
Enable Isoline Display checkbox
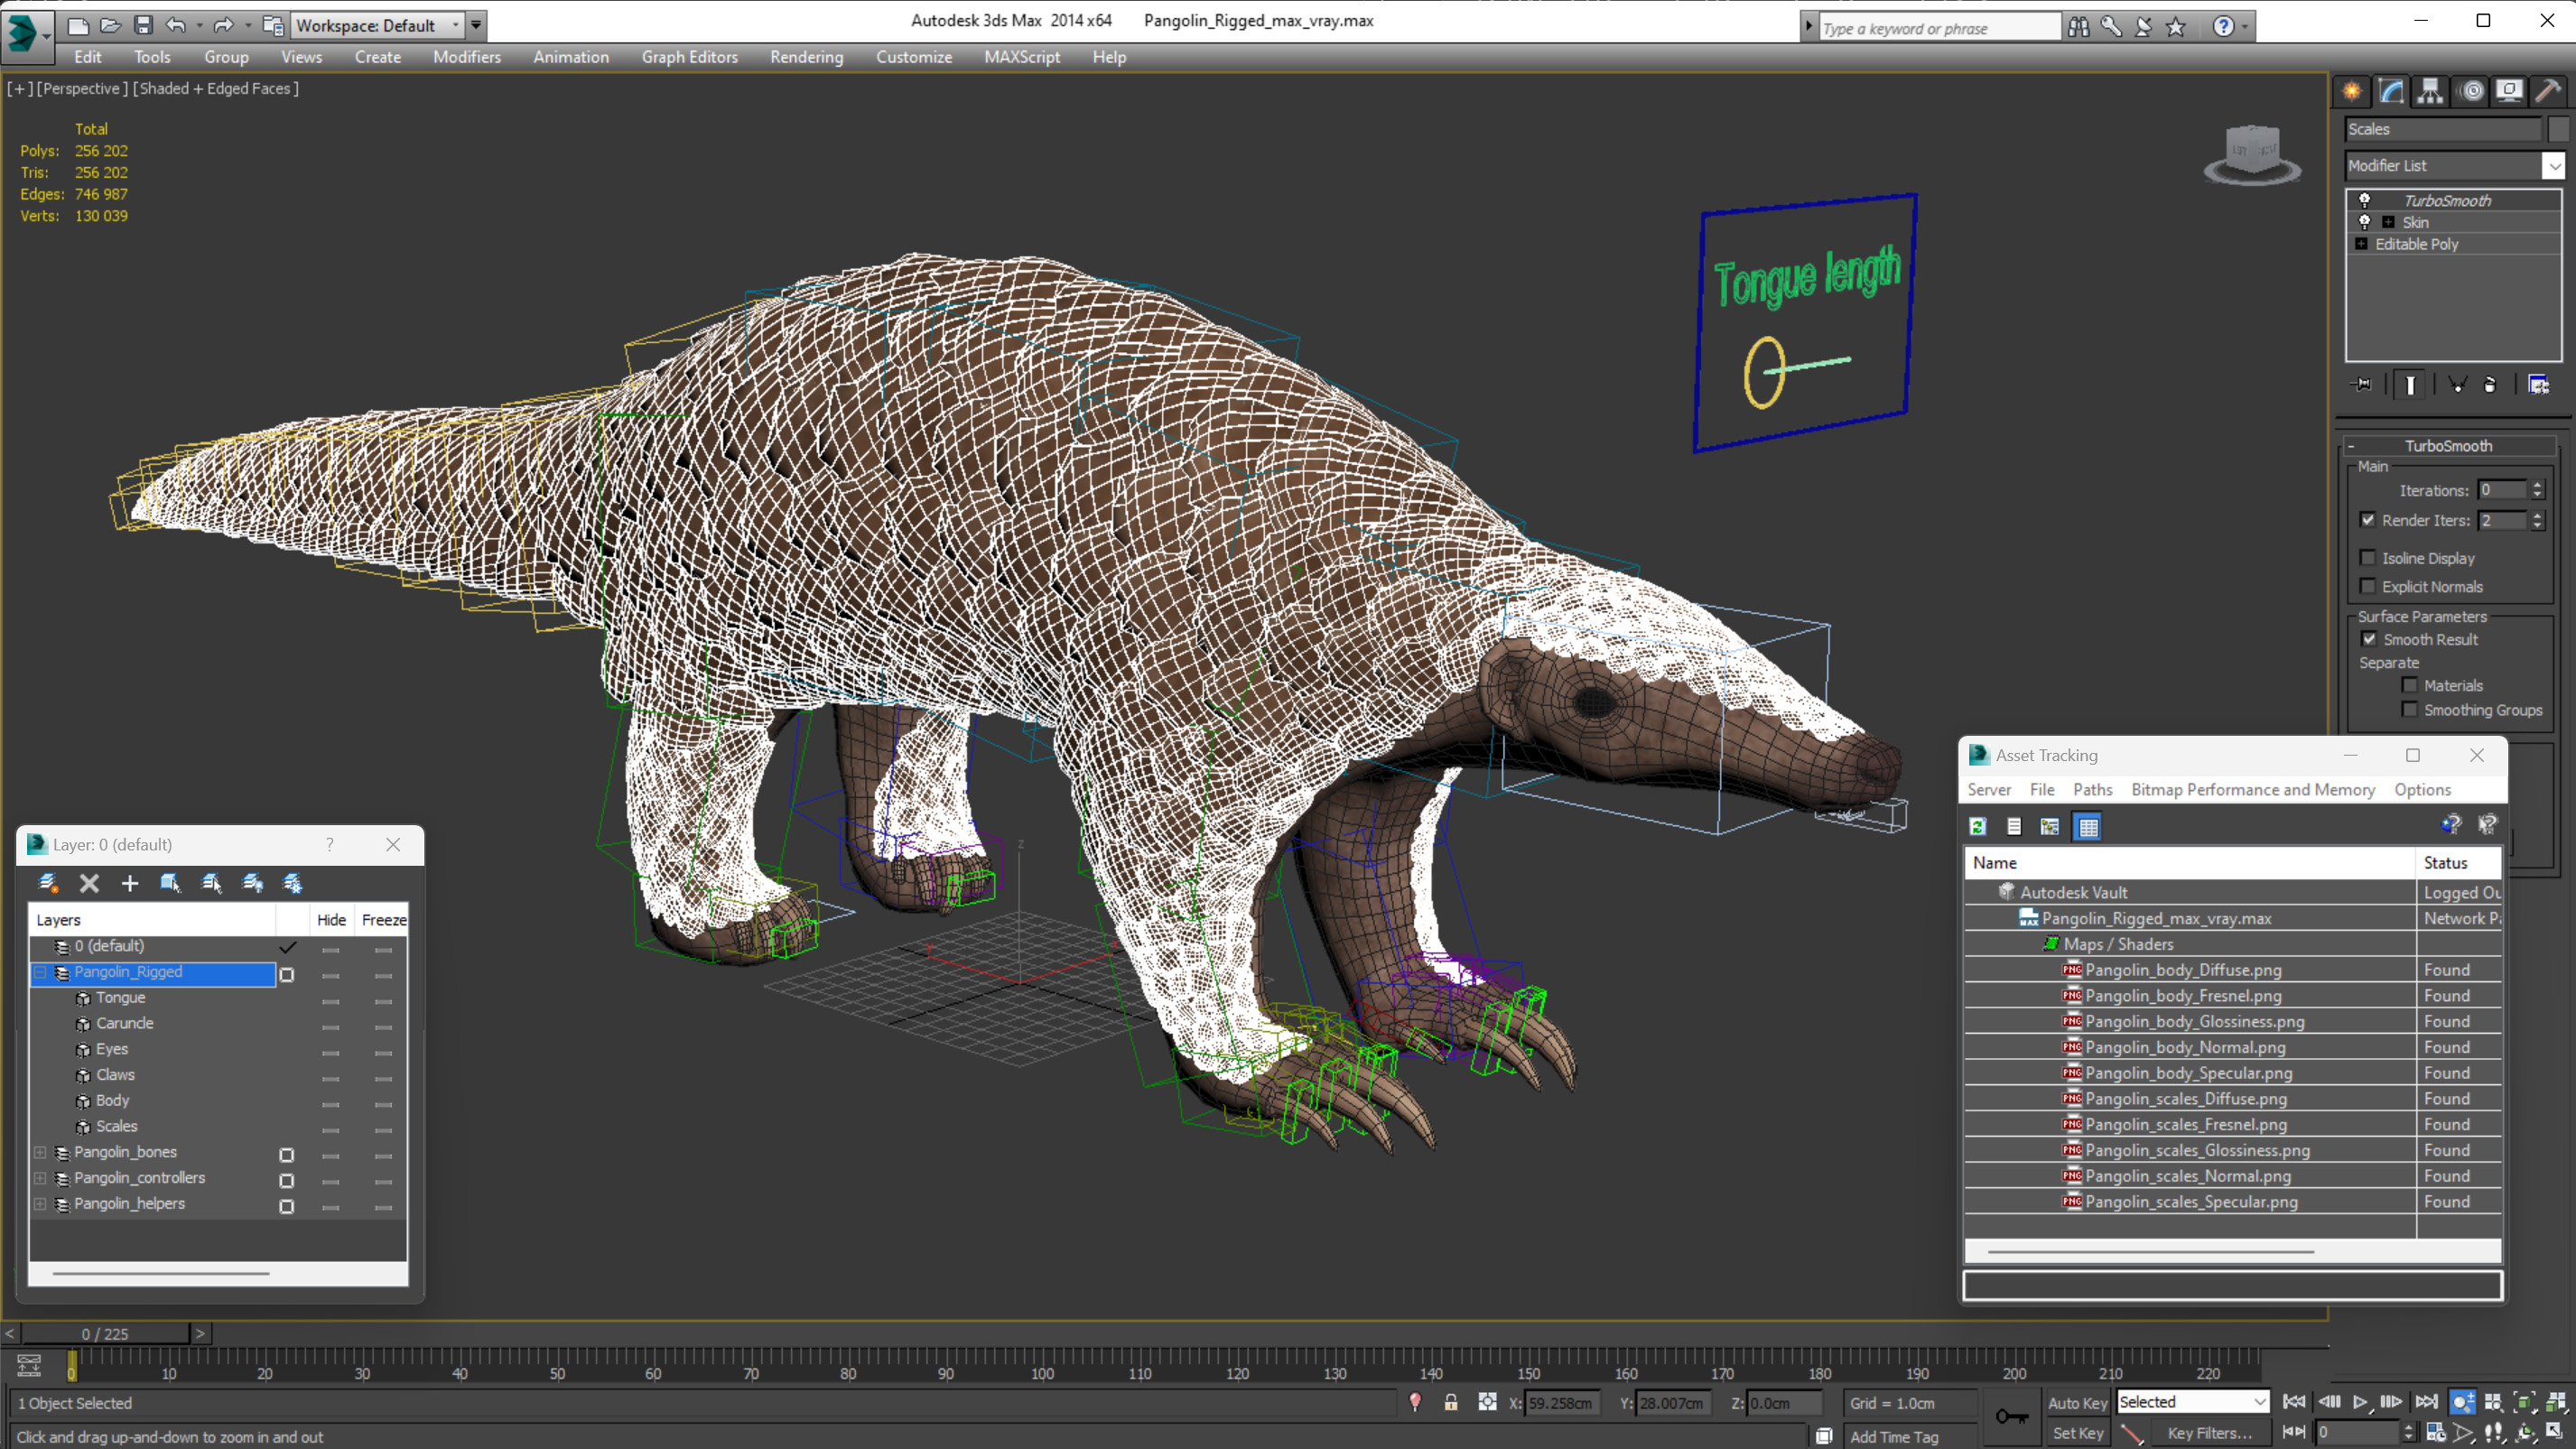(2367, 558)
